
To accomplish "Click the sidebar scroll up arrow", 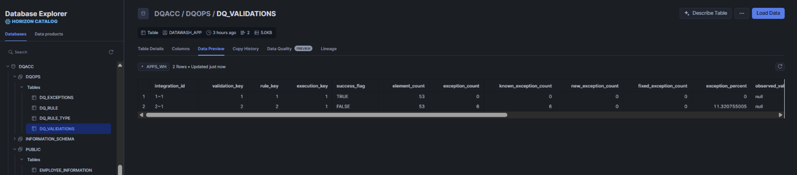I will [x=120, y=65].
